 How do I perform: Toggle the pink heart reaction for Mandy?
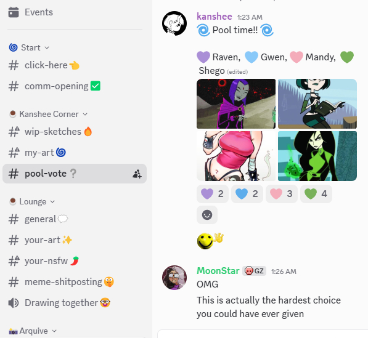pos(282,194)
